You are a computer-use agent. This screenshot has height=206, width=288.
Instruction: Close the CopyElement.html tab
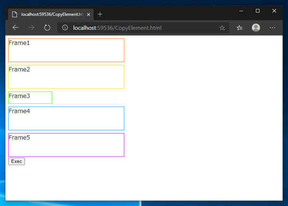88,14
